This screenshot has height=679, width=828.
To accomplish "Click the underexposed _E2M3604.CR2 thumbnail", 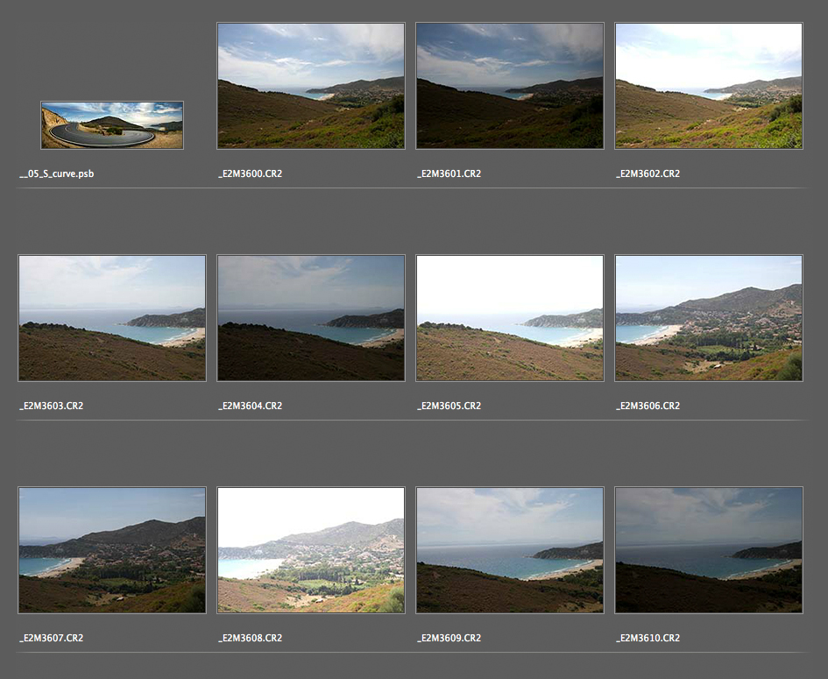I will click(310, 318).
